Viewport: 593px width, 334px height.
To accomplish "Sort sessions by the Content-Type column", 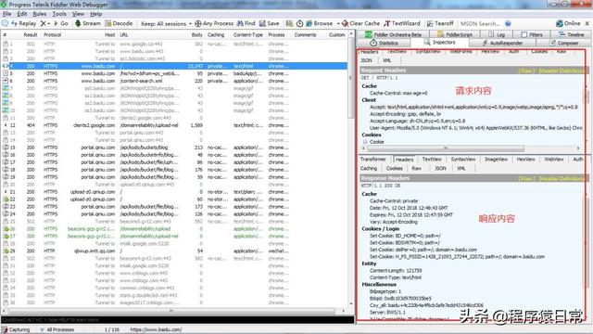I will click(x=248, y=34).
